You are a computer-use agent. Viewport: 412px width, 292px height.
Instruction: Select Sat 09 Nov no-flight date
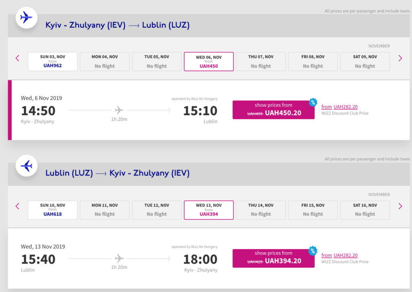365,61
